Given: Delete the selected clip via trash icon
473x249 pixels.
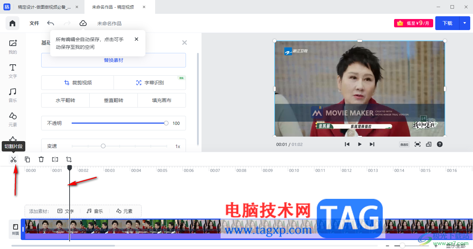Looking at the screenshot, I should pos(41,159).
